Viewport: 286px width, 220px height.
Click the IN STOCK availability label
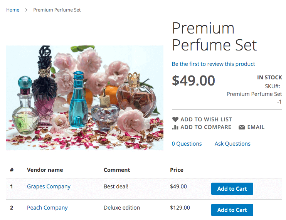click(269, 77)
